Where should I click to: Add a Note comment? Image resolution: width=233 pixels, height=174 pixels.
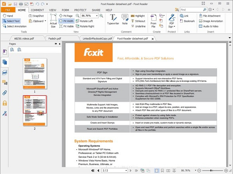[x=125, y=19]
